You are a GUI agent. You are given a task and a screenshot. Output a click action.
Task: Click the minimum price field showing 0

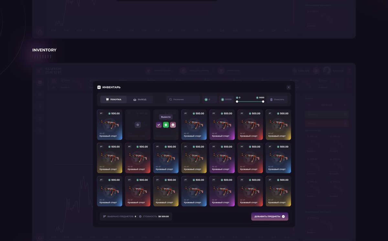pos(210,99)
